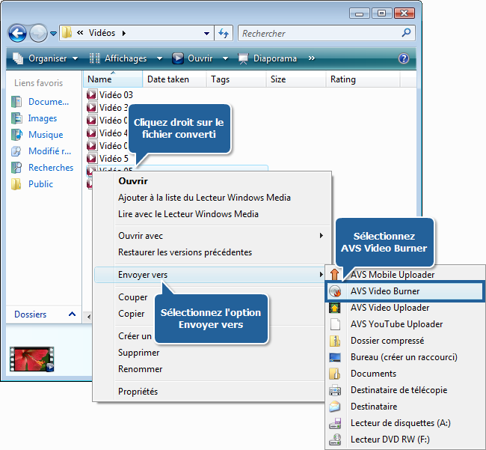Open the Envoyer vers submenu
Viewport: 486px width, 450px height.
209,275
